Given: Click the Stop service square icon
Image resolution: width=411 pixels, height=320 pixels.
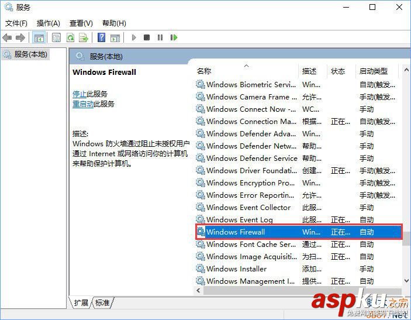Looking at the screenshot, I should click(x=147, y=37).
